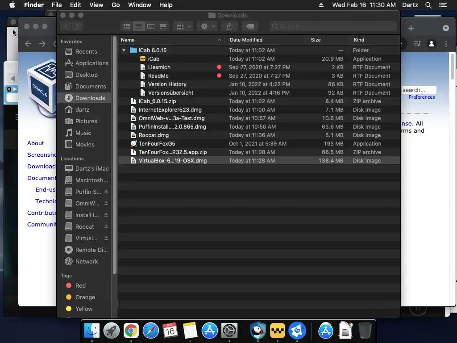Open Remote Disc in the sidebar
The width and height of the screenshot is (457, 343).
coord(84,250)
